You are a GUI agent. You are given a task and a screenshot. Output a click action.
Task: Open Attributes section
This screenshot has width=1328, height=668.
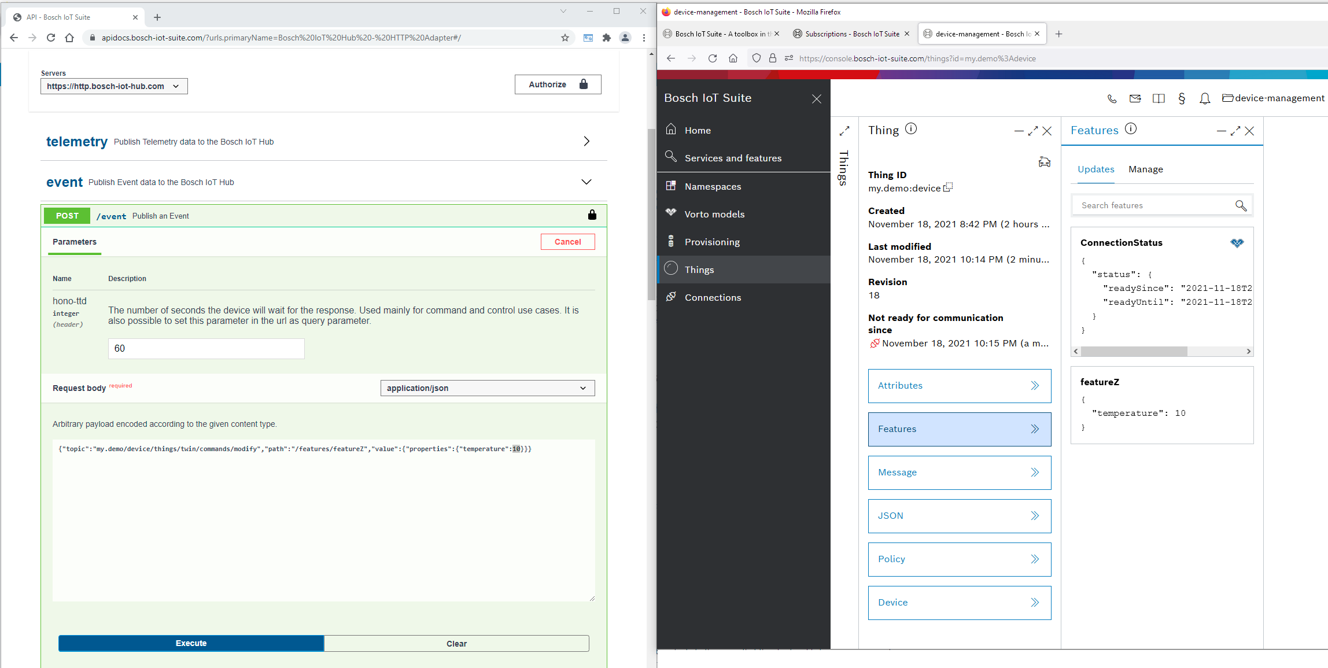960,386
